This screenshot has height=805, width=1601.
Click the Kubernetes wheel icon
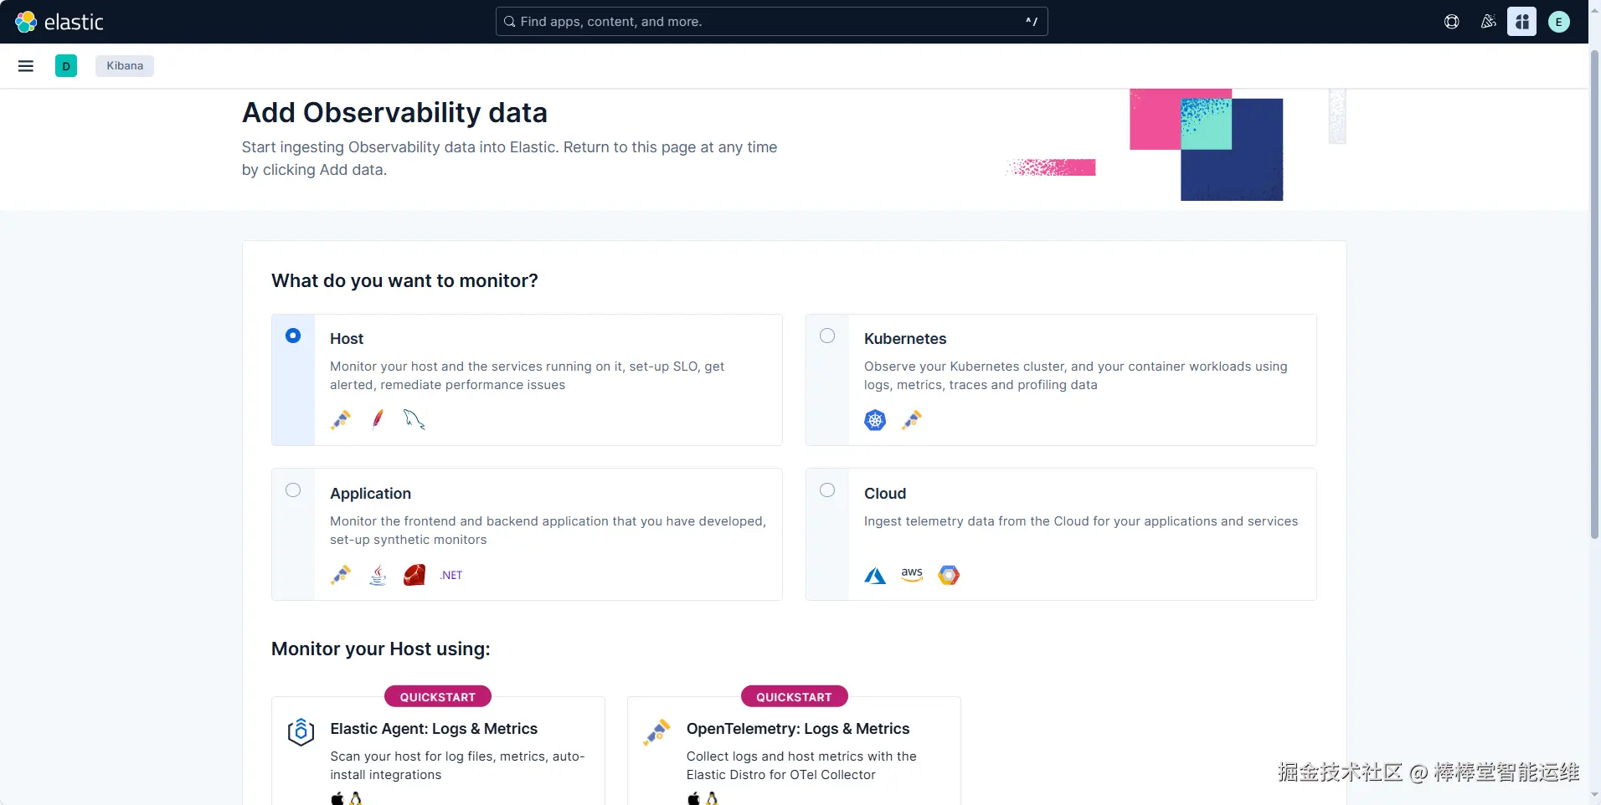click(875, 419)
